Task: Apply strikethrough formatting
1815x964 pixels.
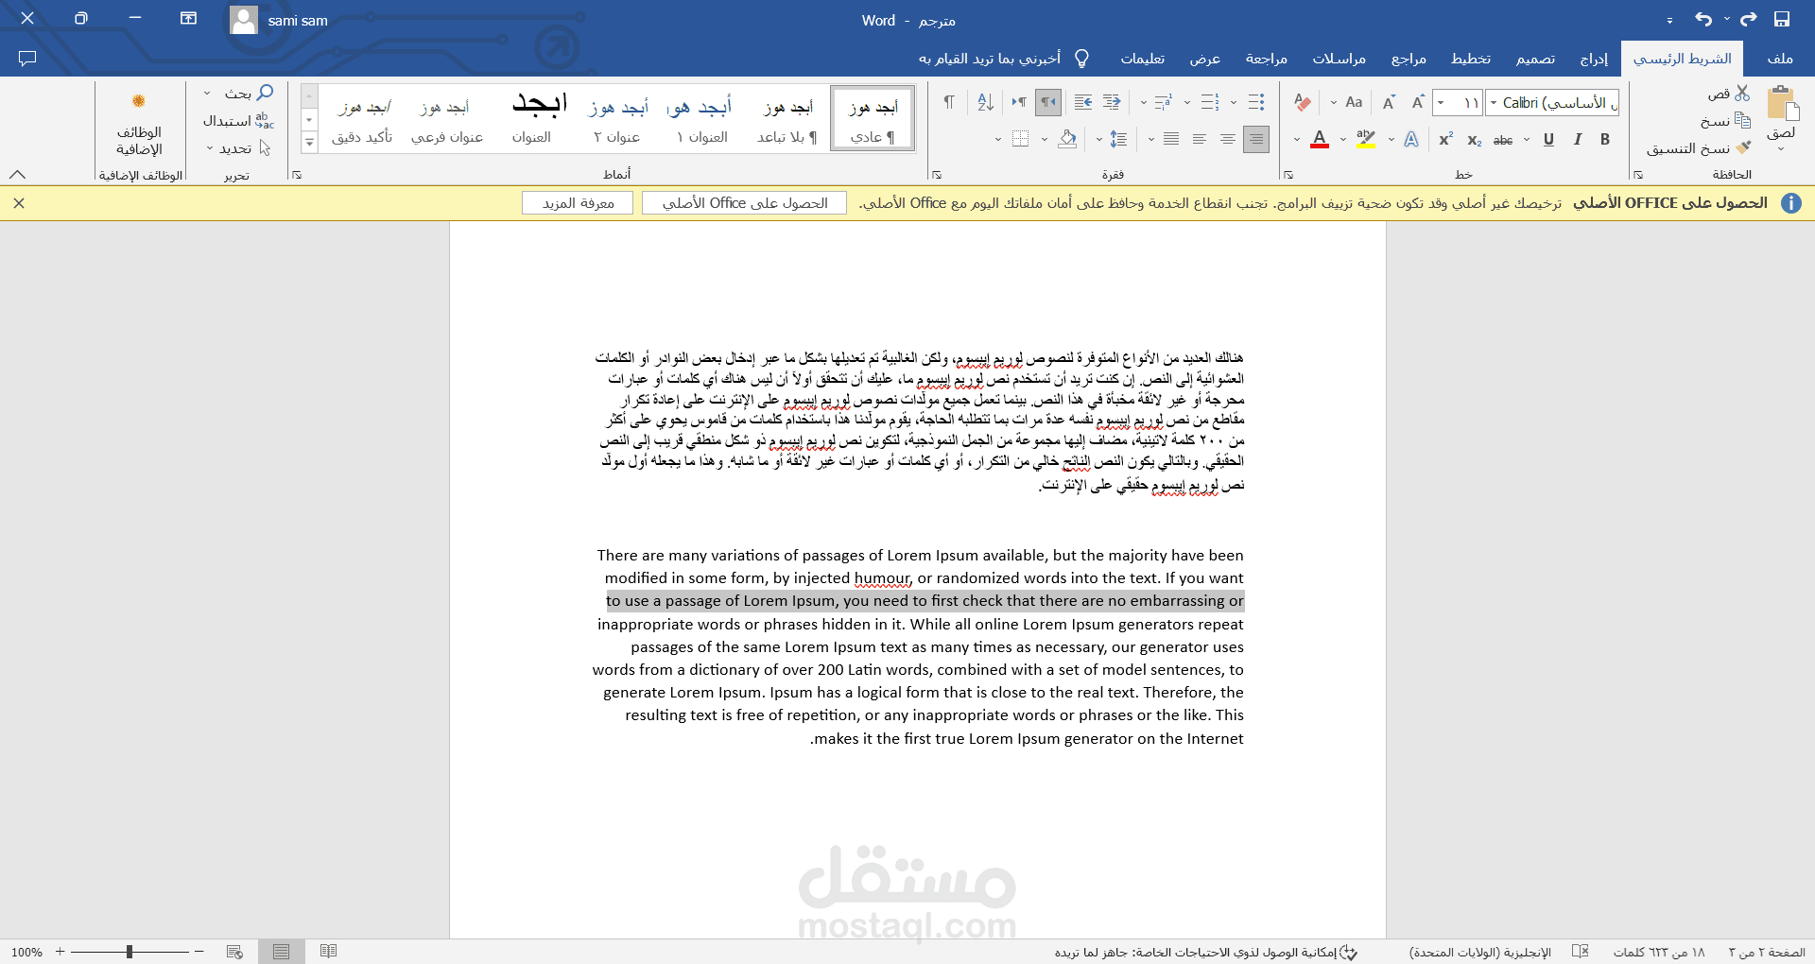Action: click(x=1502, y=139)
